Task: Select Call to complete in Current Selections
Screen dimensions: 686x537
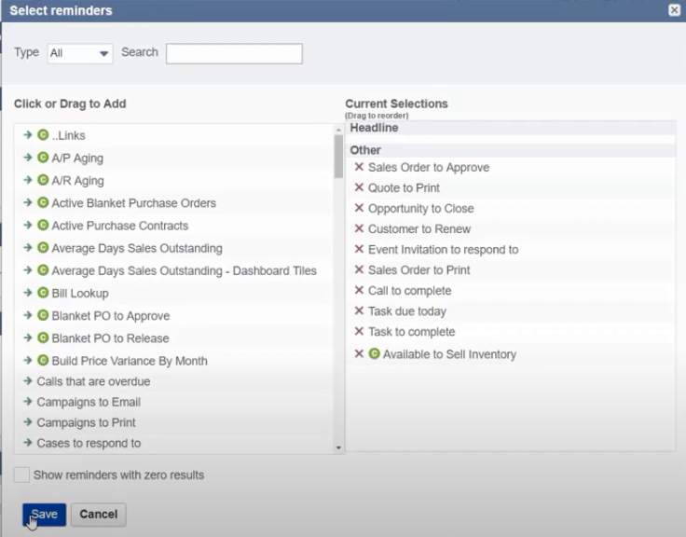Action: [x=409, y=291]
